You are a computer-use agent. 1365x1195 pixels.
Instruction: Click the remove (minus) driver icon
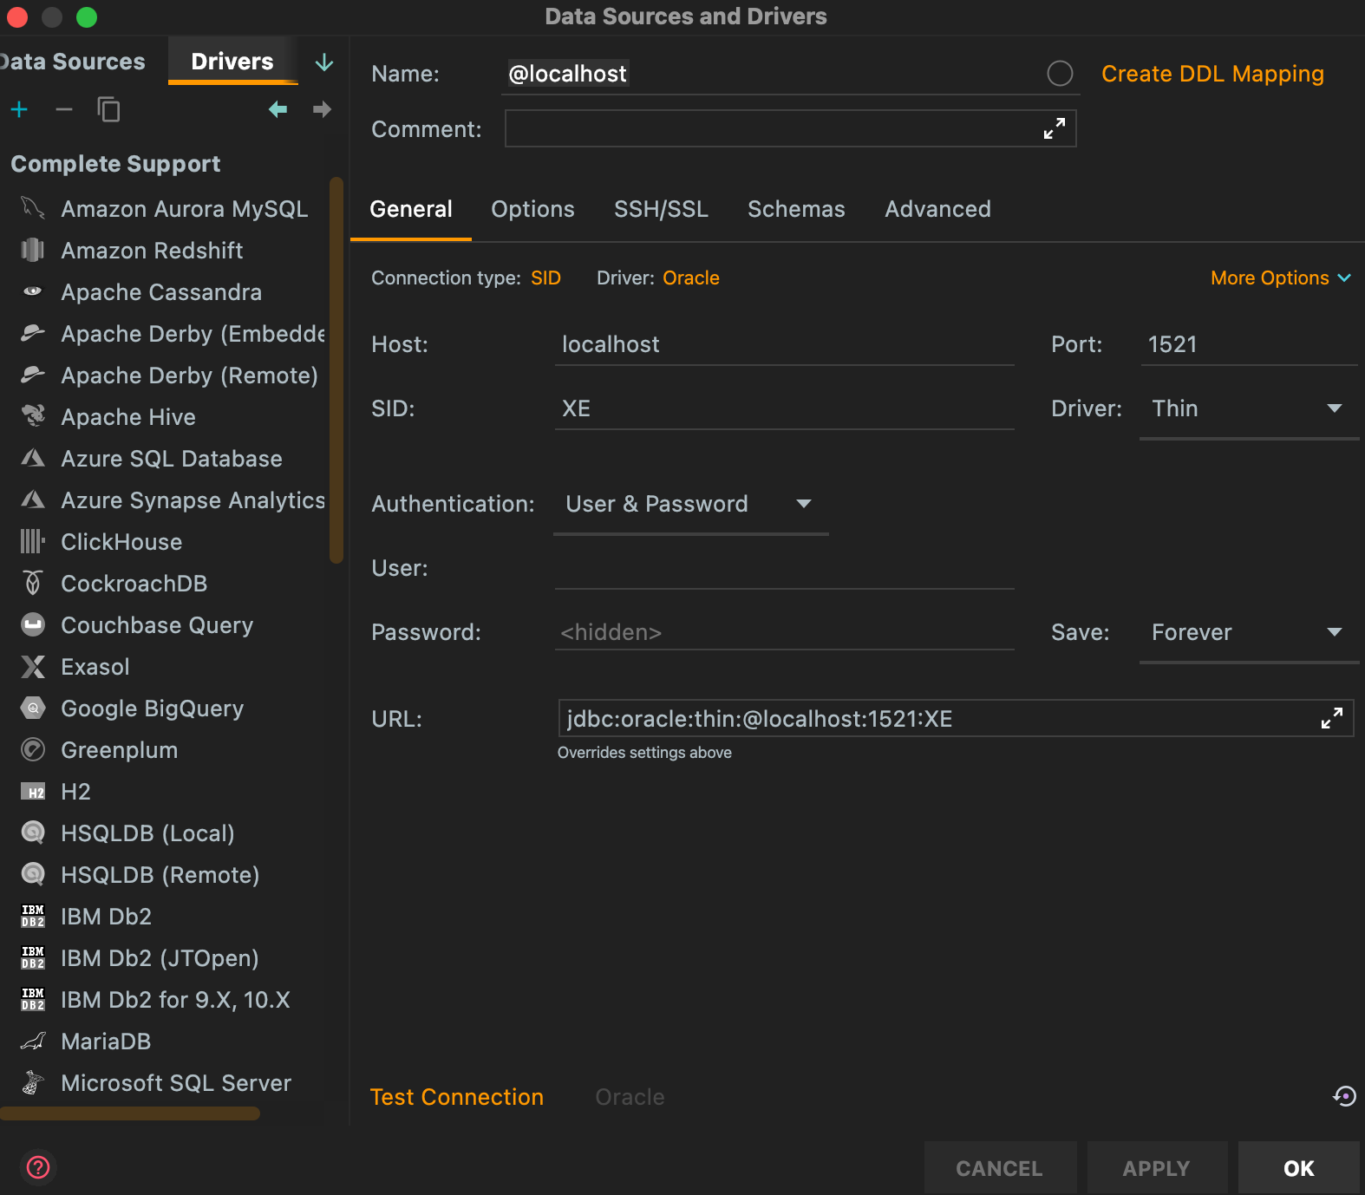point(63,109)
